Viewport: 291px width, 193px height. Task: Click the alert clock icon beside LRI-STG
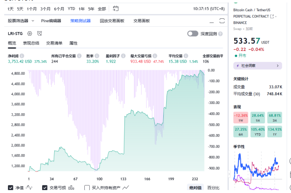point(40,33)
